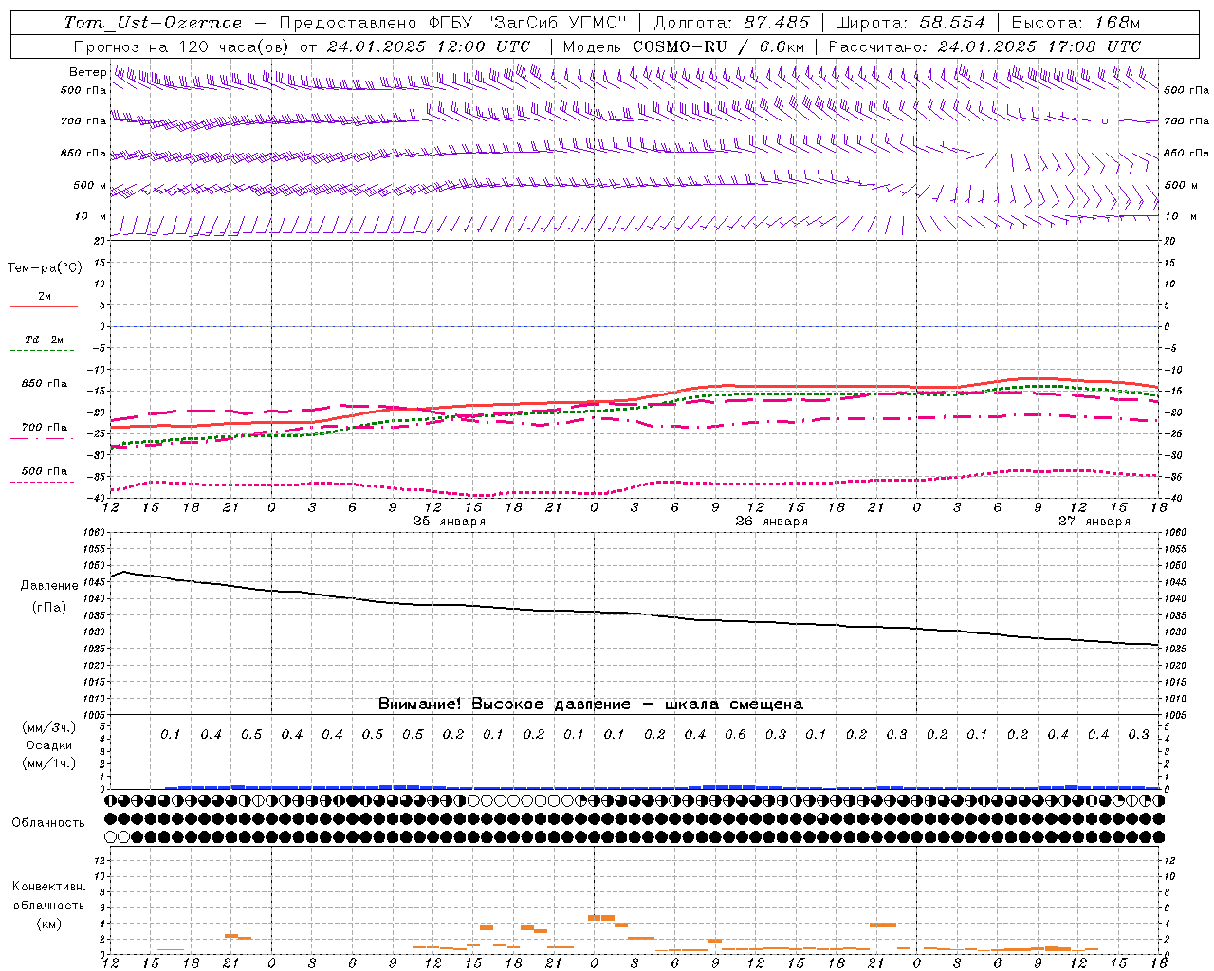Screen dimensions: 1214x971
Task: Click the precipitation value 0.6
Action: (x=735, y=735)
